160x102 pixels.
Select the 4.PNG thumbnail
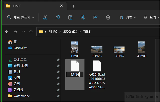pos(141,47)
